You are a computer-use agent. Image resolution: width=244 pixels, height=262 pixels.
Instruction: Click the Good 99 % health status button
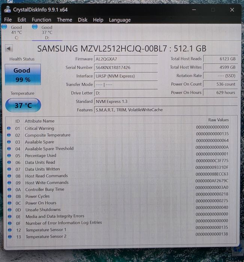coord(23,75)
